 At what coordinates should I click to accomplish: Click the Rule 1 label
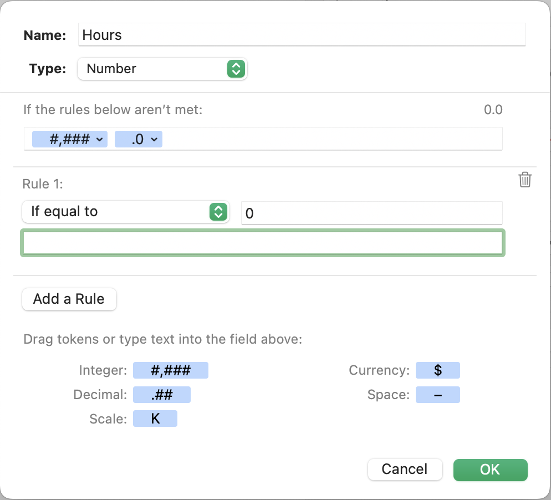[43, 183]
